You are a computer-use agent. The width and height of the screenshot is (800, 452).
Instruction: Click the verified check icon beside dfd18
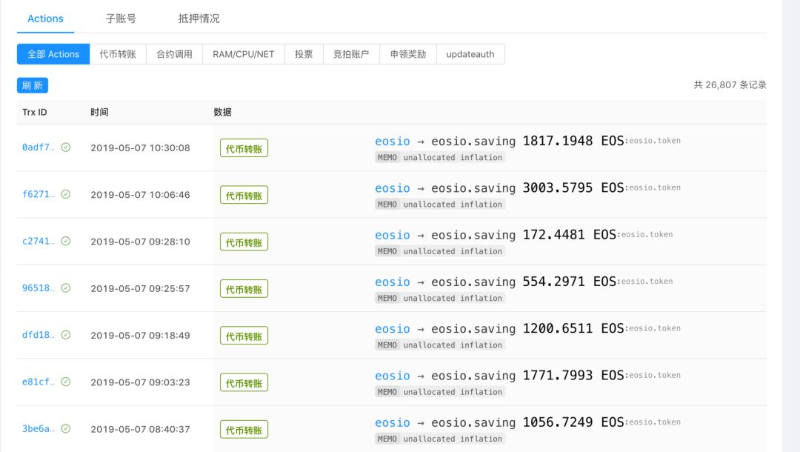point(66,335)
